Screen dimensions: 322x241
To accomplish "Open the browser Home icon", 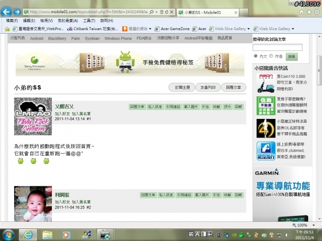I will tap(301, 12).
